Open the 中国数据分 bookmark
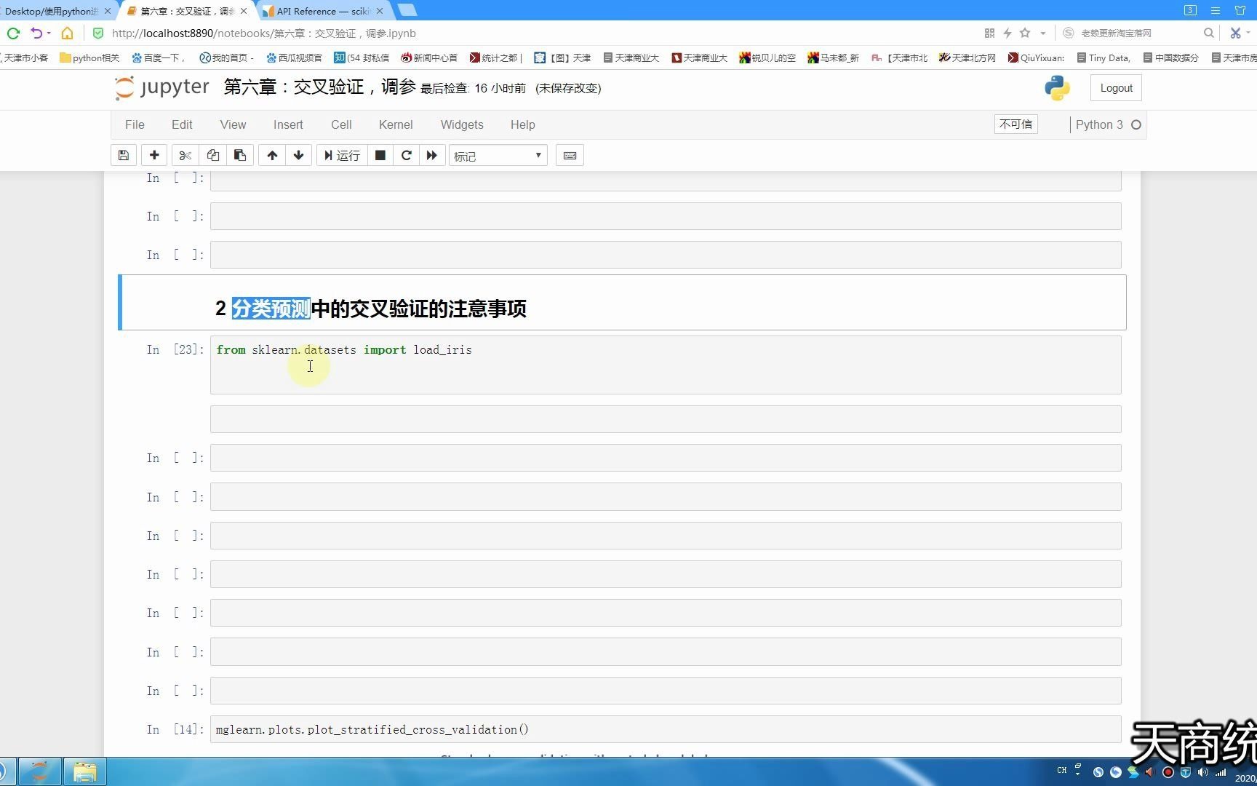Screen dimensions: 1257x786 click(1171, 57)
